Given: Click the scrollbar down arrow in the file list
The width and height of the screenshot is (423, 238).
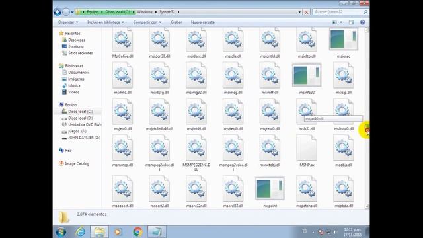Looking at the screenshot, I should [x=367, y=206].
